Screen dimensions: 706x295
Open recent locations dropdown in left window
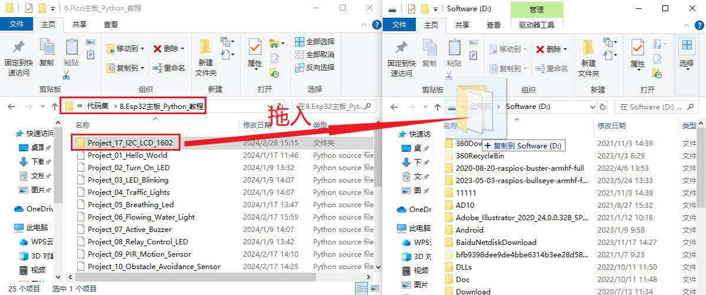[43, 107]
